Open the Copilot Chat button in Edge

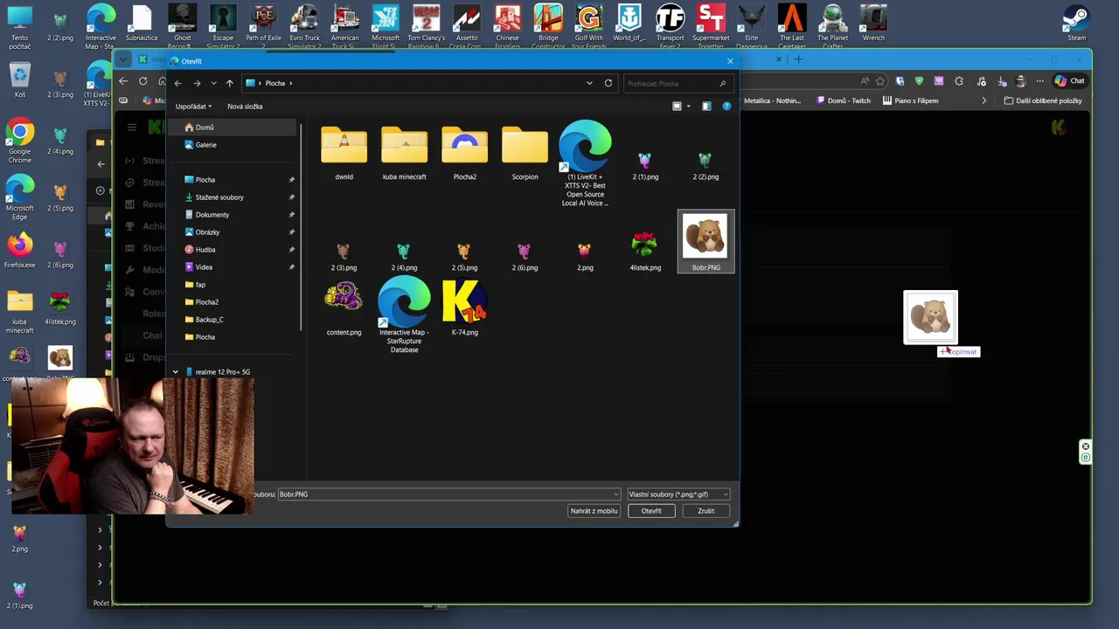click(x=1070, y=80)
